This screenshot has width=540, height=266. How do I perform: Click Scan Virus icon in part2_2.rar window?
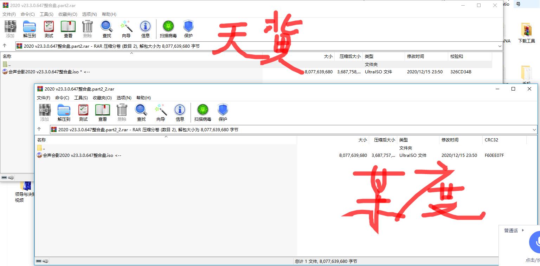[x=203, y=113]
